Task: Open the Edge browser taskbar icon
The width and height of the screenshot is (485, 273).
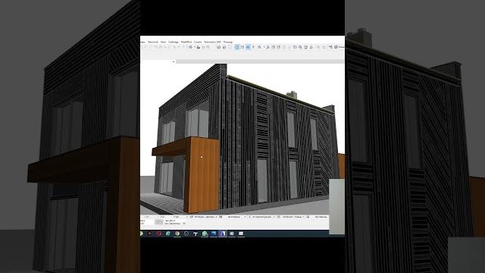Action: (x=167, y=234)
